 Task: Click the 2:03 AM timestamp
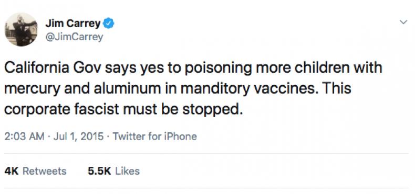(x=24, y=136)
